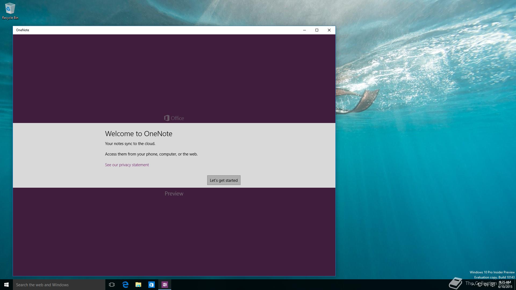Viewport: 516px width, 290px height.
Task: Select the OneNote taskbar icon
Action: click(x=165, y=285)
